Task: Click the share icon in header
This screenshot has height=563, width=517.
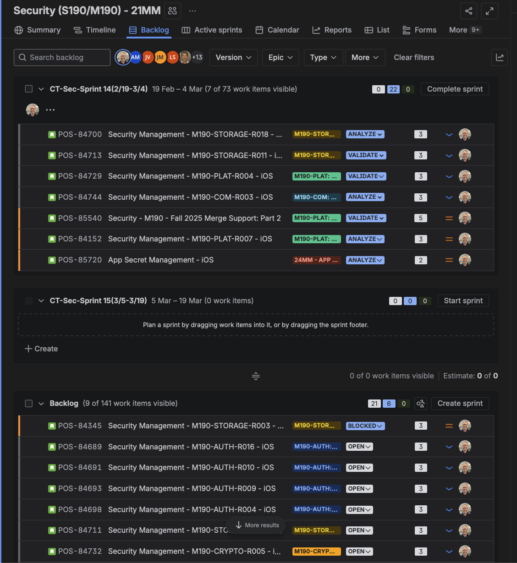Action: [468, 11]
